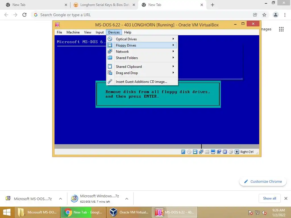Click Chrome's share page icon
This screenshot has width=291, height=218.
[255, 15]
